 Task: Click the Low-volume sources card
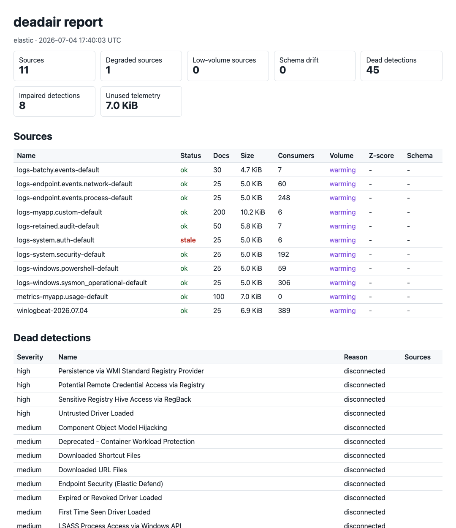[228, 66]
